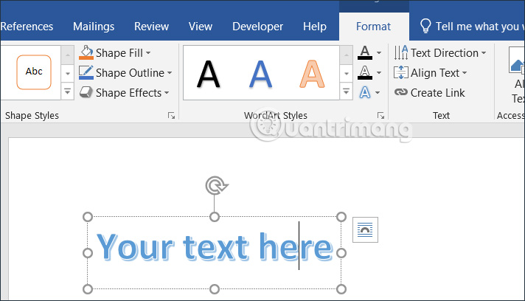Select the Help tab
Screen dimensions: 525x301
coord(315,27)
